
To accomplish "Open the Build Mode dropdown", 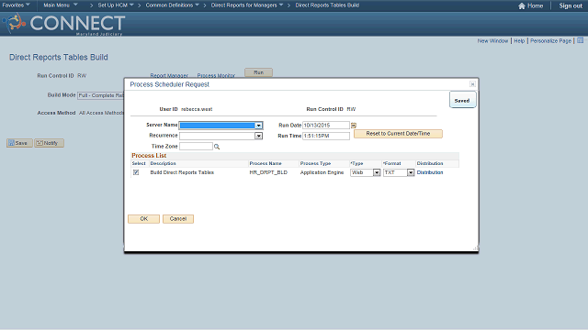I will pyautogui.click(x=100, y=95).
